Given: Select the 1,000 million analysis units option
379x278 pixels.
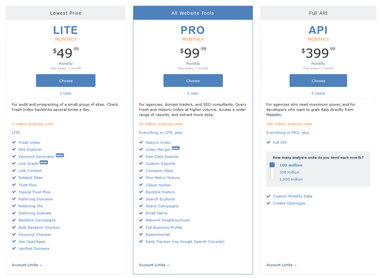Looking at the screenshot, I should click(291, 179).
